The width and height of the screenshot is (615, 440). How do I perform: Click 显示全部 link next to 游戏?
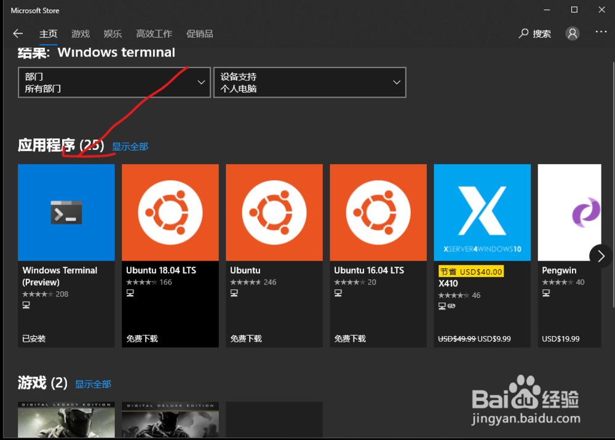pos(93,384)
